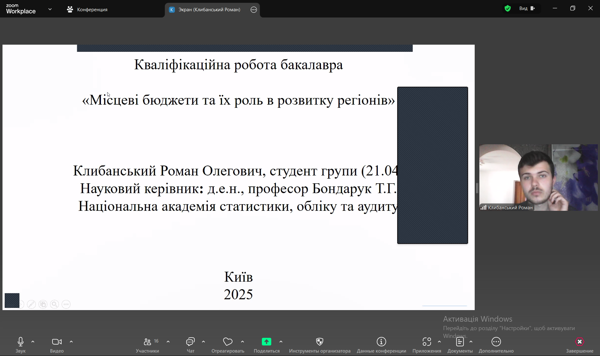Open the Участники participants panel
Image resolution: width=600 pixels, height=356 pixels.
click(x=147, y=342)
